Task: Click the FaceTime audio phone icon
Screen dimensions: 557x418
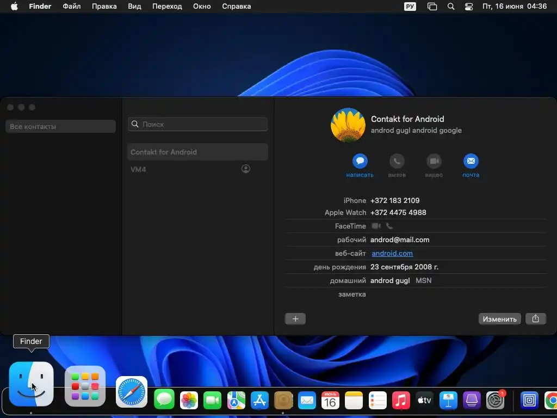Action: (x=389, y=226)
